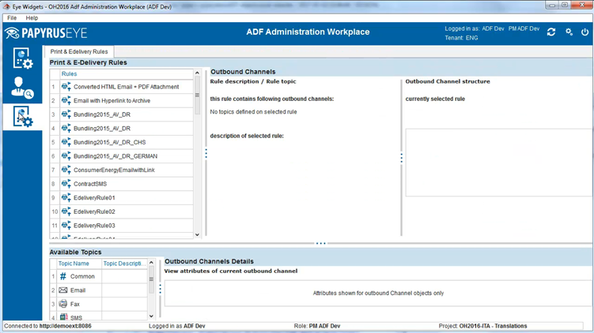Select rule Email with Hyperlink to Archive
Viewport: 594px width, 333px height.
tap(112, 100)
